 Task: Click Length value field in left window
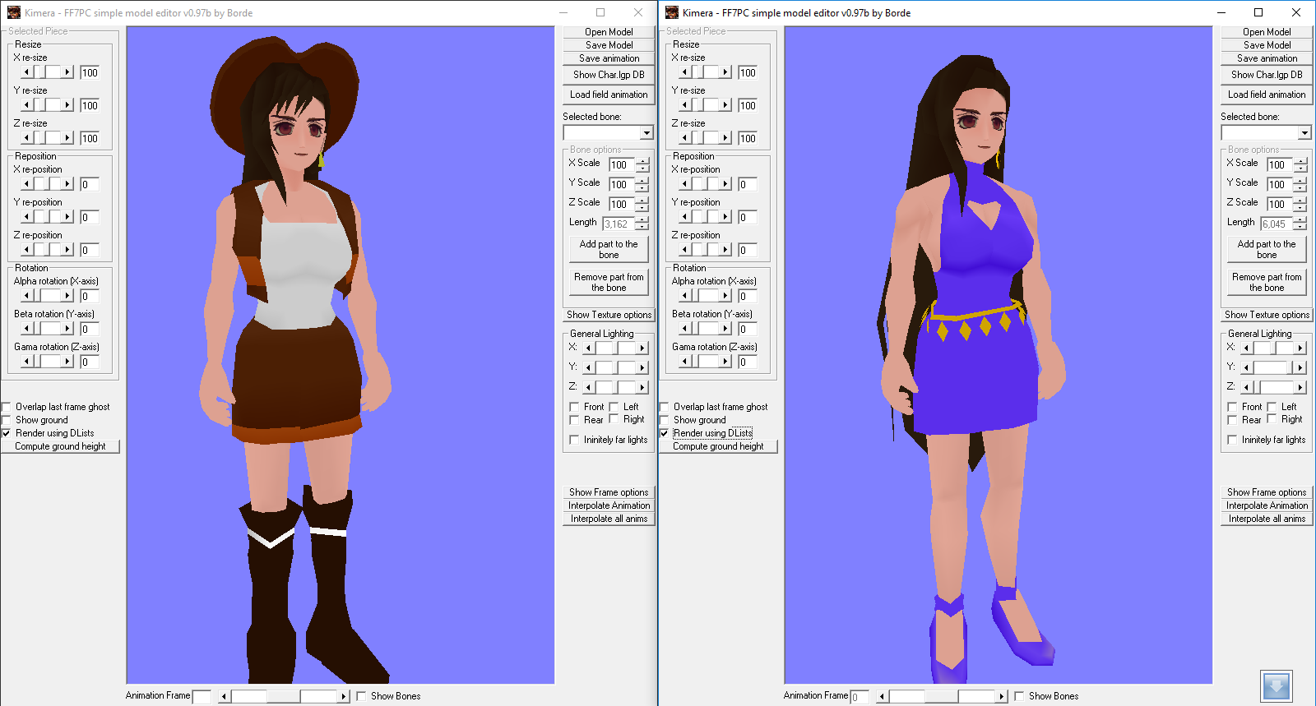pyautogui.click(x=619, y=224)
